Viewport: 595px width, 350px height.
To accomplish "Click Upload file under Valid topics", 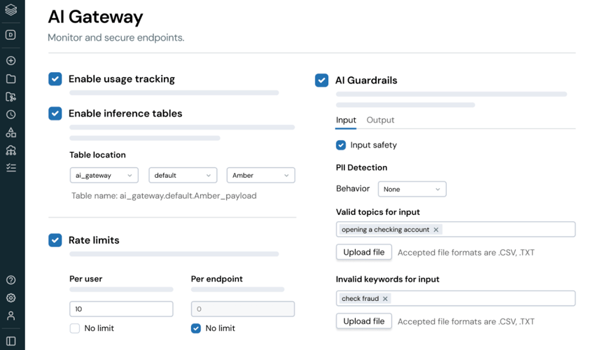I will (x=363, y=252).
